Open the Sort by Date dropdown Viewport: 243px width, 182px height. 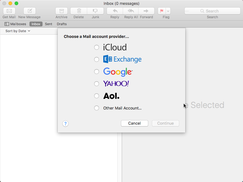18,31
